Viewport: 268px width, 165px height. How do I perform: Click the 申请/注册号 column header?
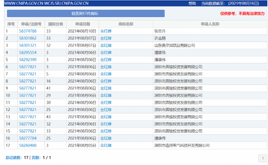[x=31, y=24]
